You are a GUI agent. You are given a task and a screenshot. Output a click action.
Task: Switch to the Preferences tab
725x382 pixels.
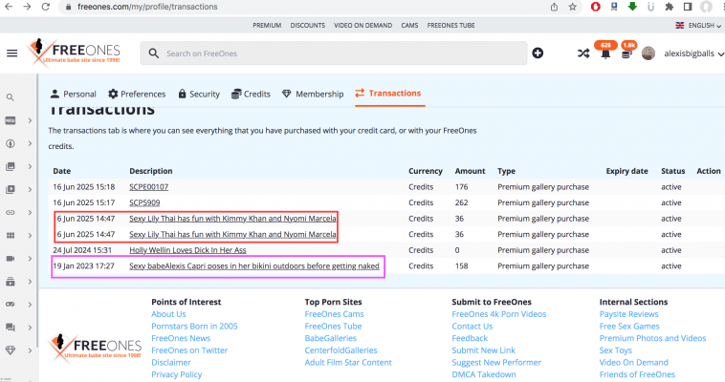137,94
